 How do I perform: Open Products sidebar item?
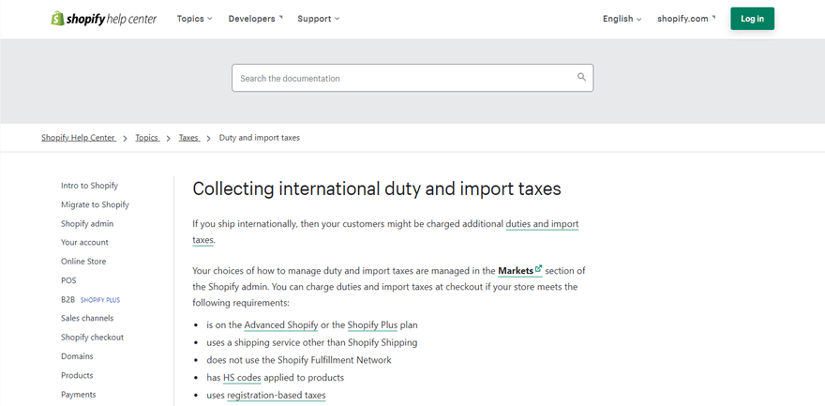[77, 375]
